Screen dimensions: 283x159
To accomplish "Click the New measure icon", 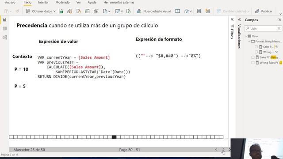I will [199, 11].
